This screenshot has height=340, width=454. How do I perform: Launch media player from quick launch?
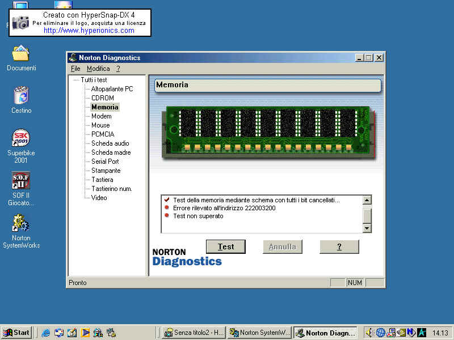tap(85, 333)
